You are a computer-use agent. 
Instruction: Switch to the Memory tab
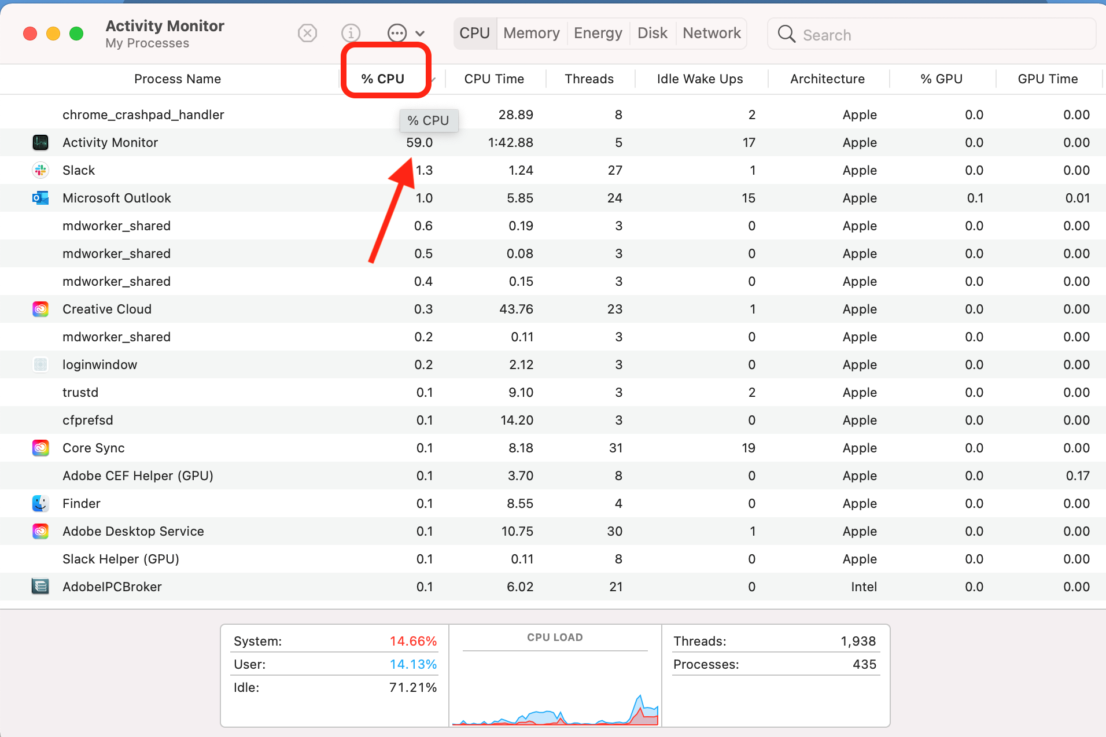click(530, 33)
